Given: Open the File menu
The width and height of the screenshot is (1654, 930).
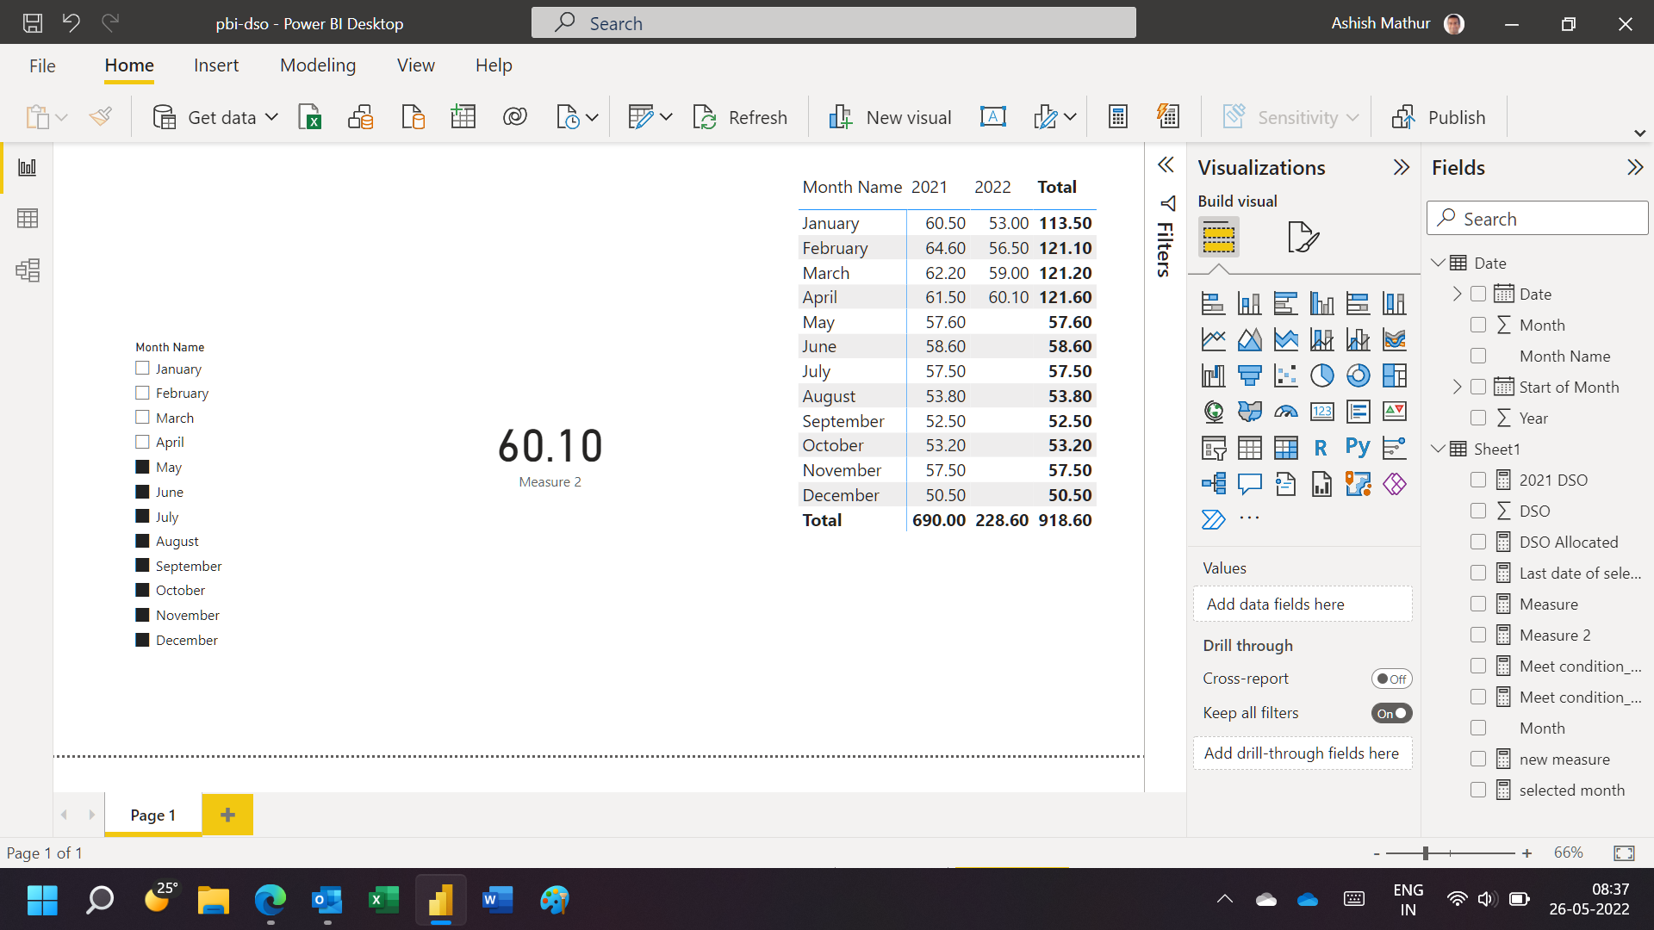Looking at the screenshot, I should click(42, 65).
